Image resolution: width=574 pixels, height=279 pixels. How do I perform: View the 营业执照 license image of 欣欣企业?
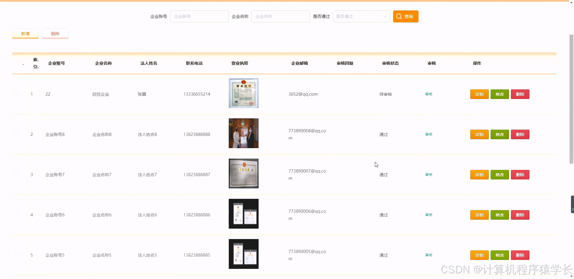(x=243, y=93)
